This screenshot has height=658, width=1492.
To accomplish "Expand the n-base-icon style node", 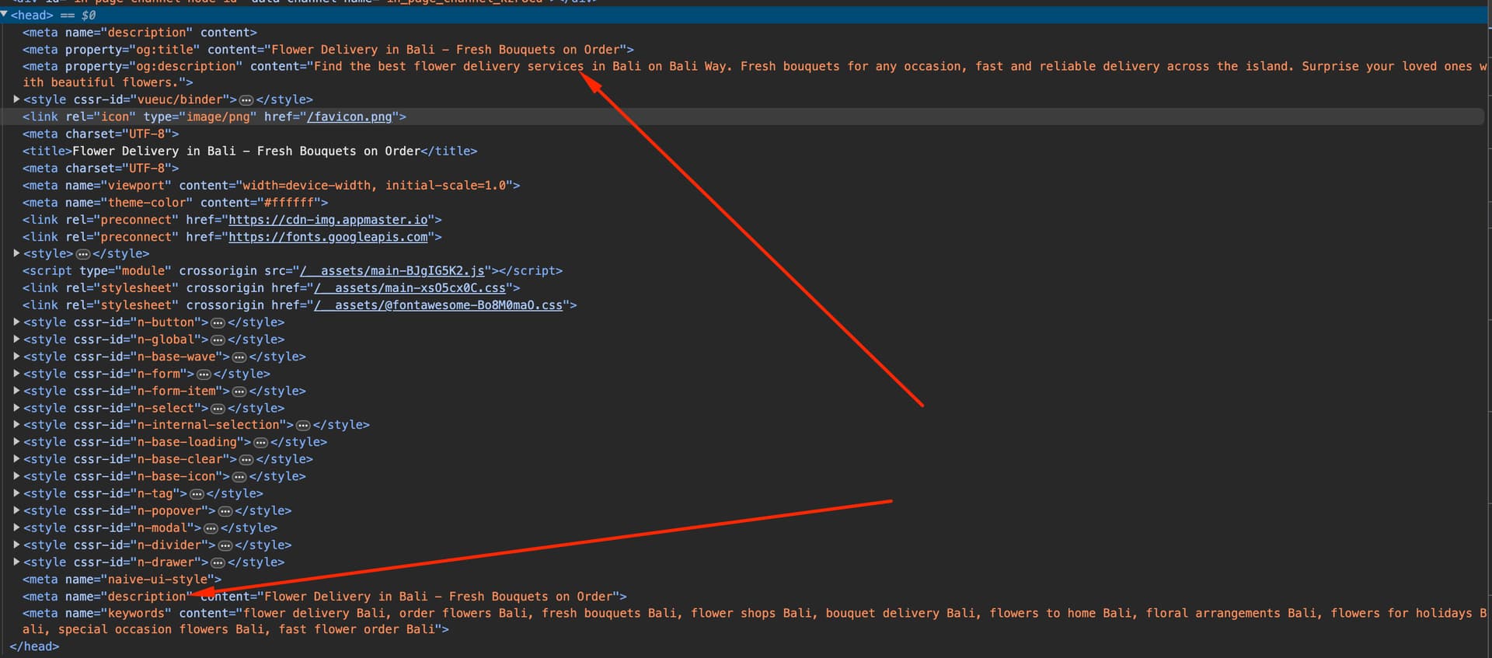I will 16,475.
